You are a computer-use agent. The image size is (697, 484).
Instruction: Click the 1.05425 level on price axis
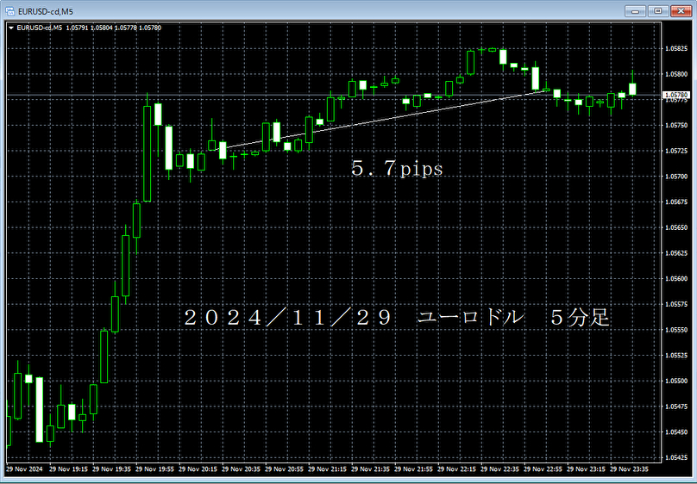(x=675, y=457)
